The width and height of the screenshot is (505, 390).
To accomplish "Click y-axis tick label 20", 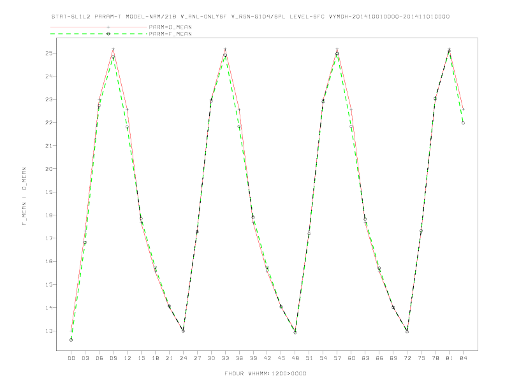I will pyautogui.click(x=48, y=169).
